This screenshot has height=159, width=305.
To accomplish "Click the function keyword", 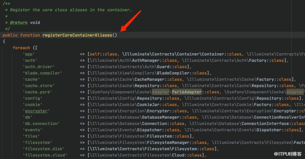I will [30, 35].
